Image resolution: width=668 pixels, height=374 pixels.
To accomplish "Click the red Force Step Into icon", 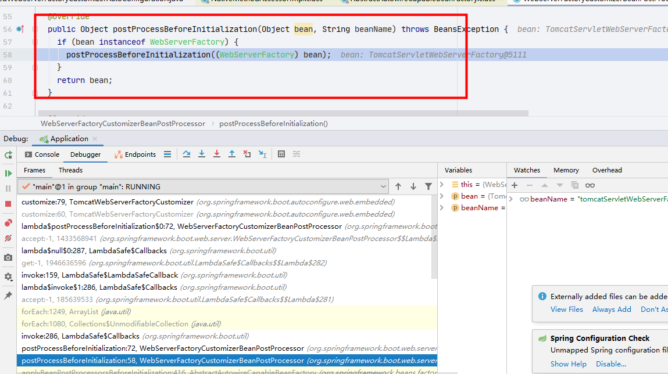I will 217,154.
